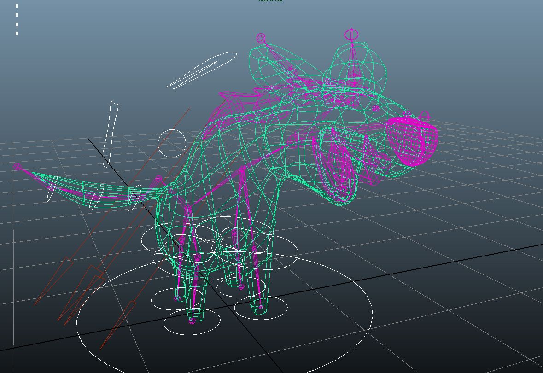This screenshot has width=543, height=373.
Task: Select the magenta joint at the tail base
Action: pyautogui.click(x=159, y=179)
